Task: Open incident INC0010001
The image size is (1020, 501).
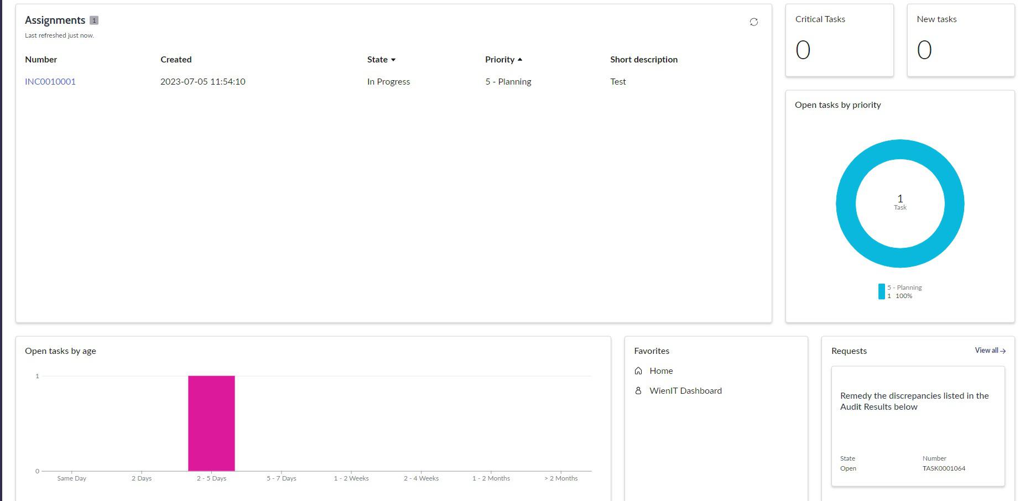Action: pyautogui.click(x=50, y=81)
